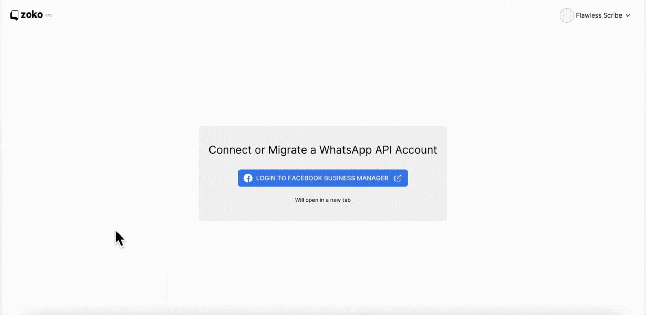Open the circular profile avatar
Image resolution: width=646 pixels, height=315 pixels.
[566, 15]
